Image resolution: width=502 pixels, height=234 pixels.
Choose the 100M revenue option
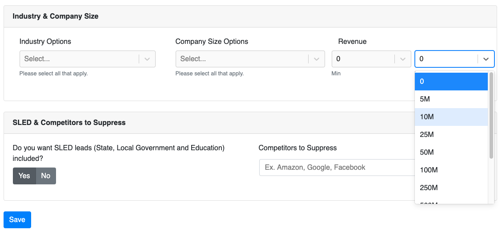click(451, 170)
